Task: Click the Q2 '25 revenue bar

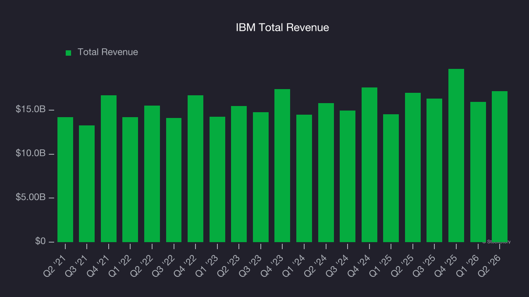Action: point(413,167)
